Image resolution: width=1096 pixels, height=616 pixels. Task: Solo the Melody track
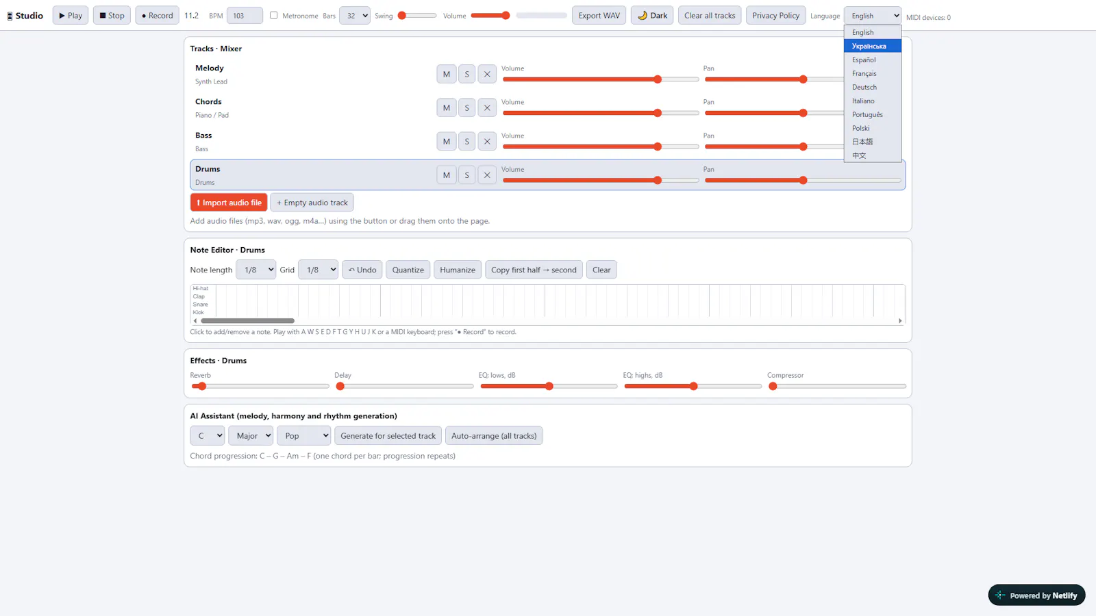[x=467, y=74]
